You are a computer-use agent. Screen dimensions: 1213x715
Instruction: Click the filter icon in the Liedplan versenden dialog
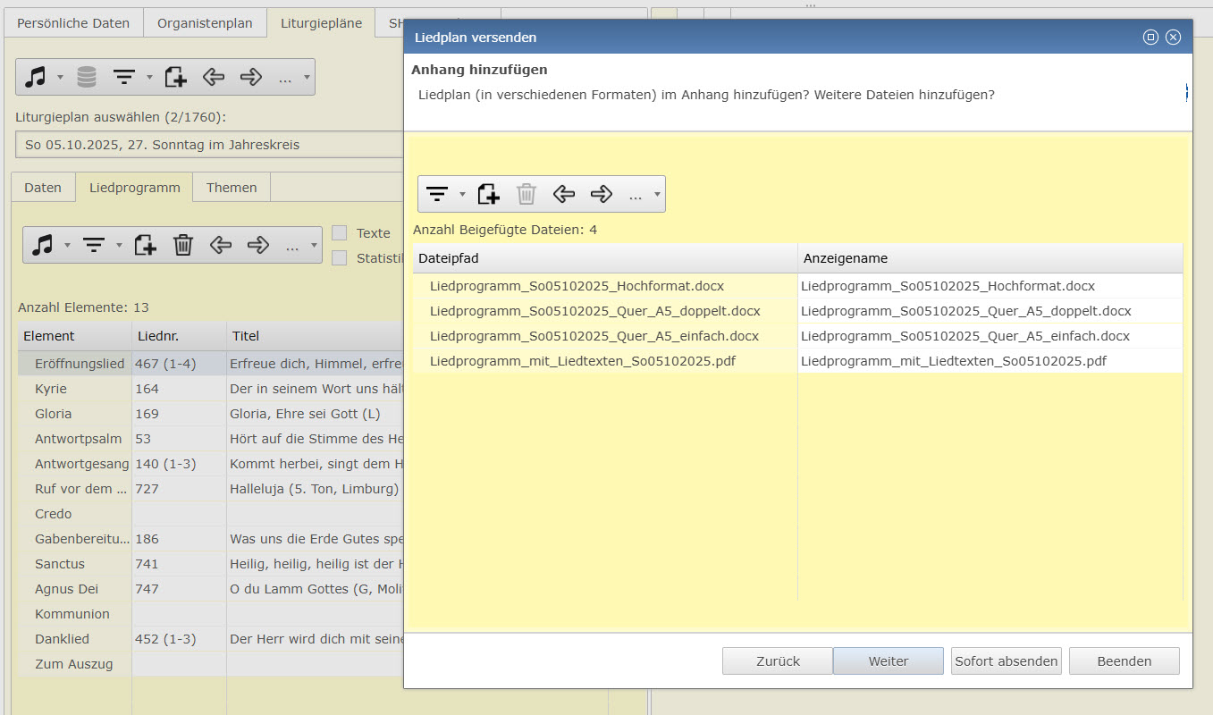pyautogui.click(x=437, y=194)
